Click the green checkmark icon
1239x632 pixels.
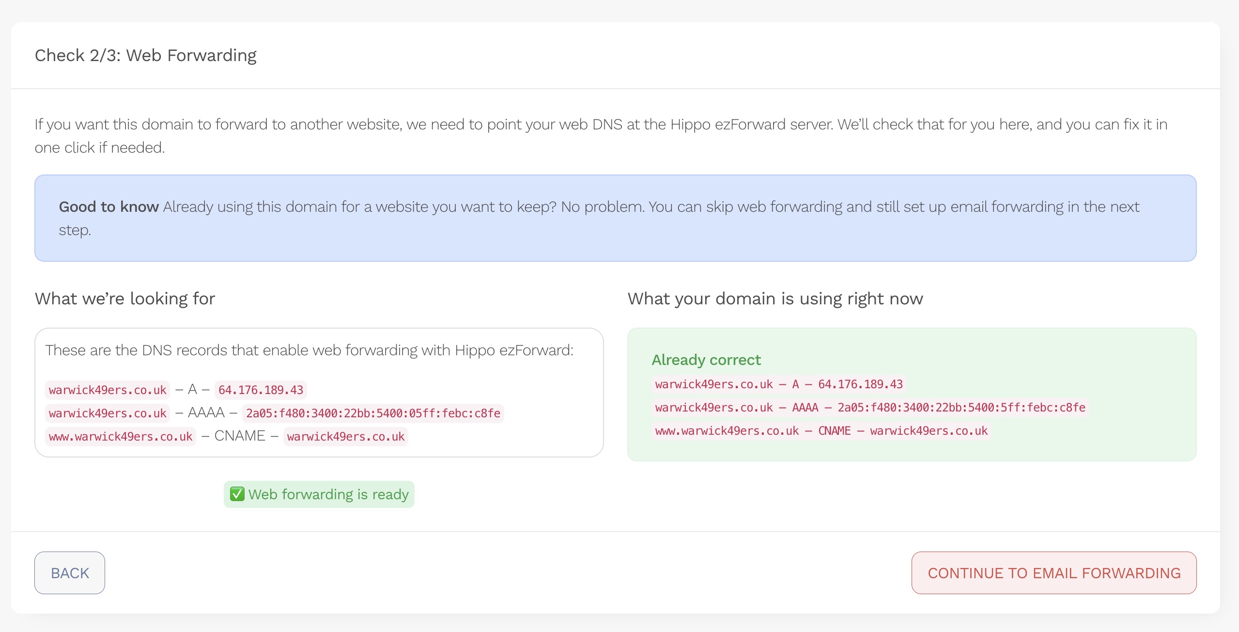(237, 494)
